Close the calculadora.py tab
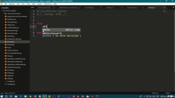This screenshot has width=175, height=98. [101, 8]
